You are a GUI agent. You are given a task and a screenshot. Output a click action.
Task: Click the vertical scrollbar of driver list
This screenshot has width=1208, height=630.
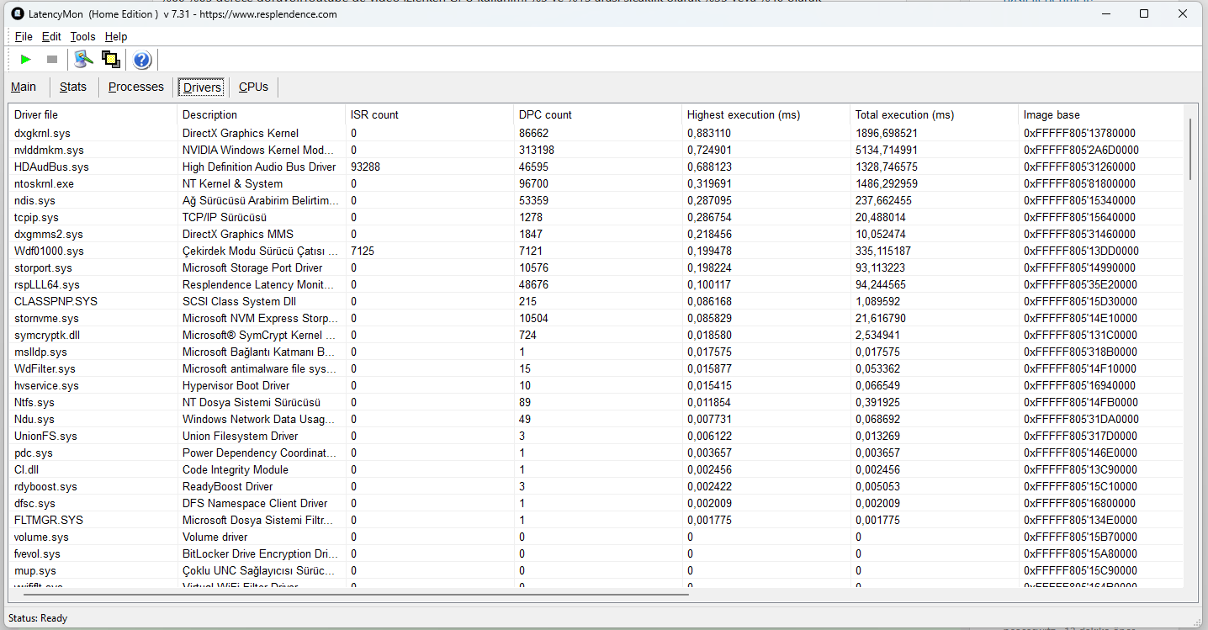coord(1189,148)
